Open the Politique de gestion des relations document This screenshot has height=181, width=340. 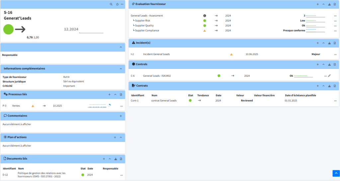(42, 175)
